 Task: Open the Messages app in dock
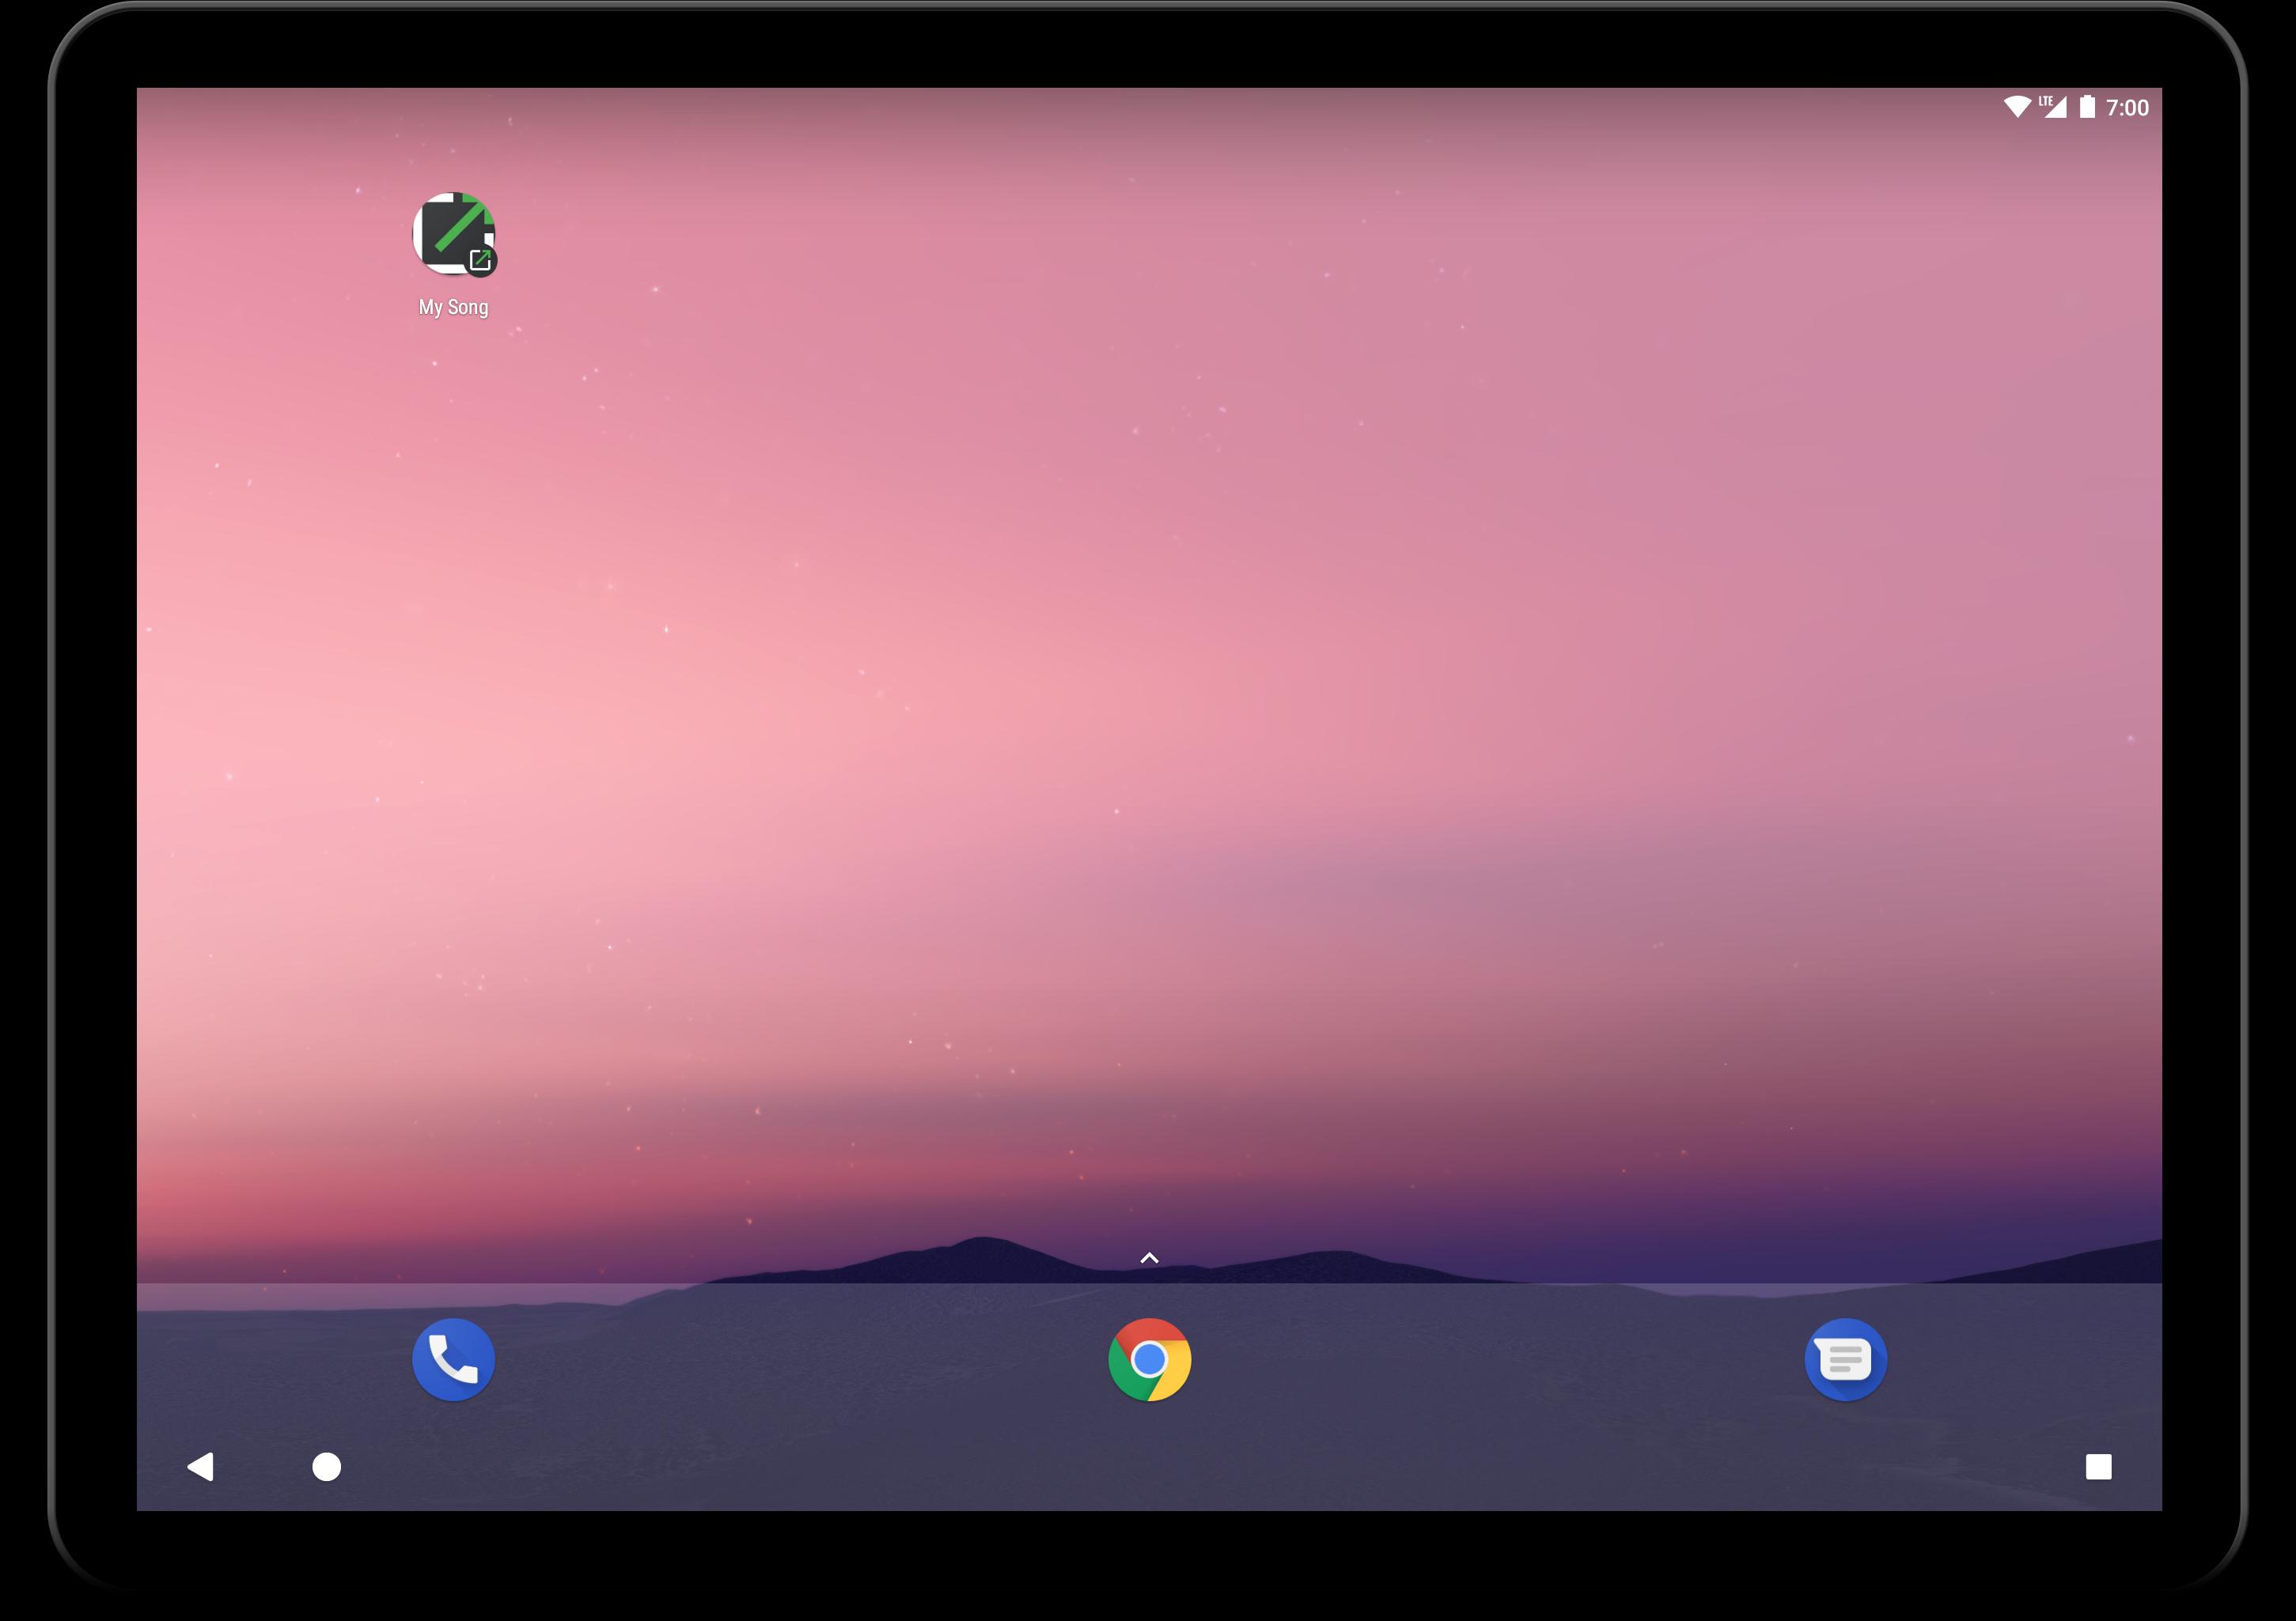tap(1845, 1359)
